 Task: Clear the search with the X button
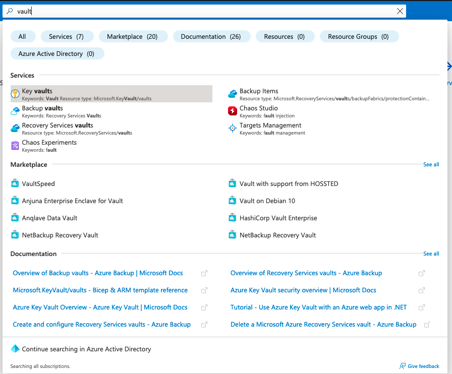(x=400, y=11)
